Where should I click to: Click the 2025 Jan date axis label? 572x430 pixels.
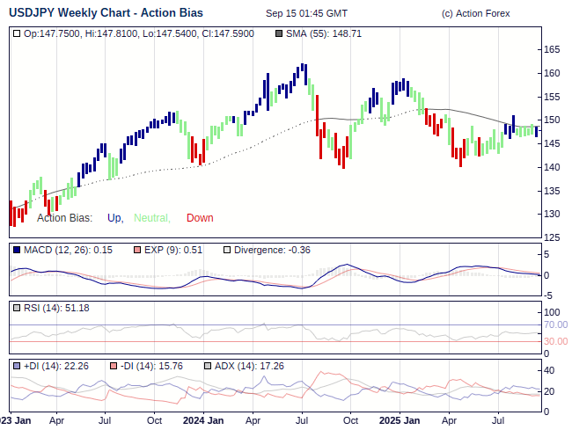[x=398, y=420]
